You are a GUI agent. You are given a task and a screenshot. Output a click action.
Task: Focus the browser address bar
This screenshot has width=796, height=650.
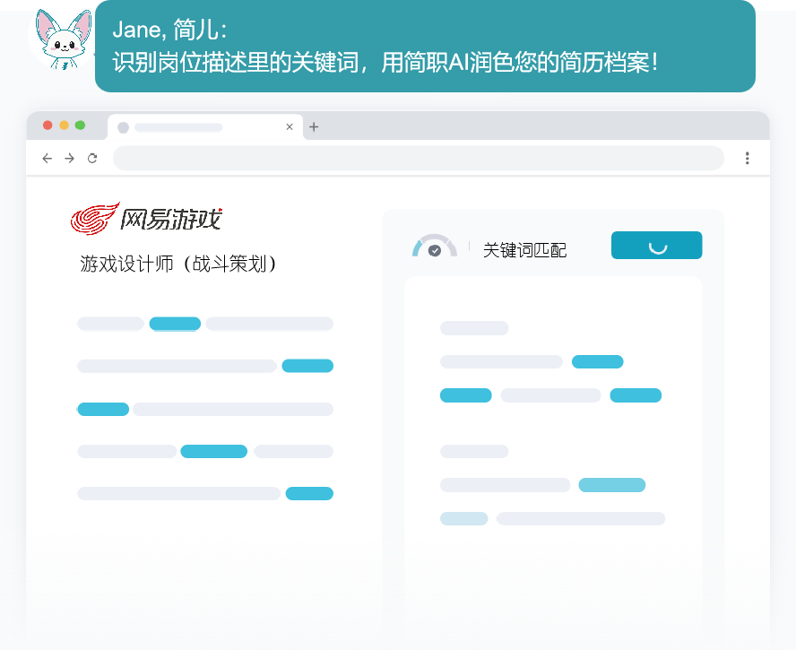[x=418, y=158]
